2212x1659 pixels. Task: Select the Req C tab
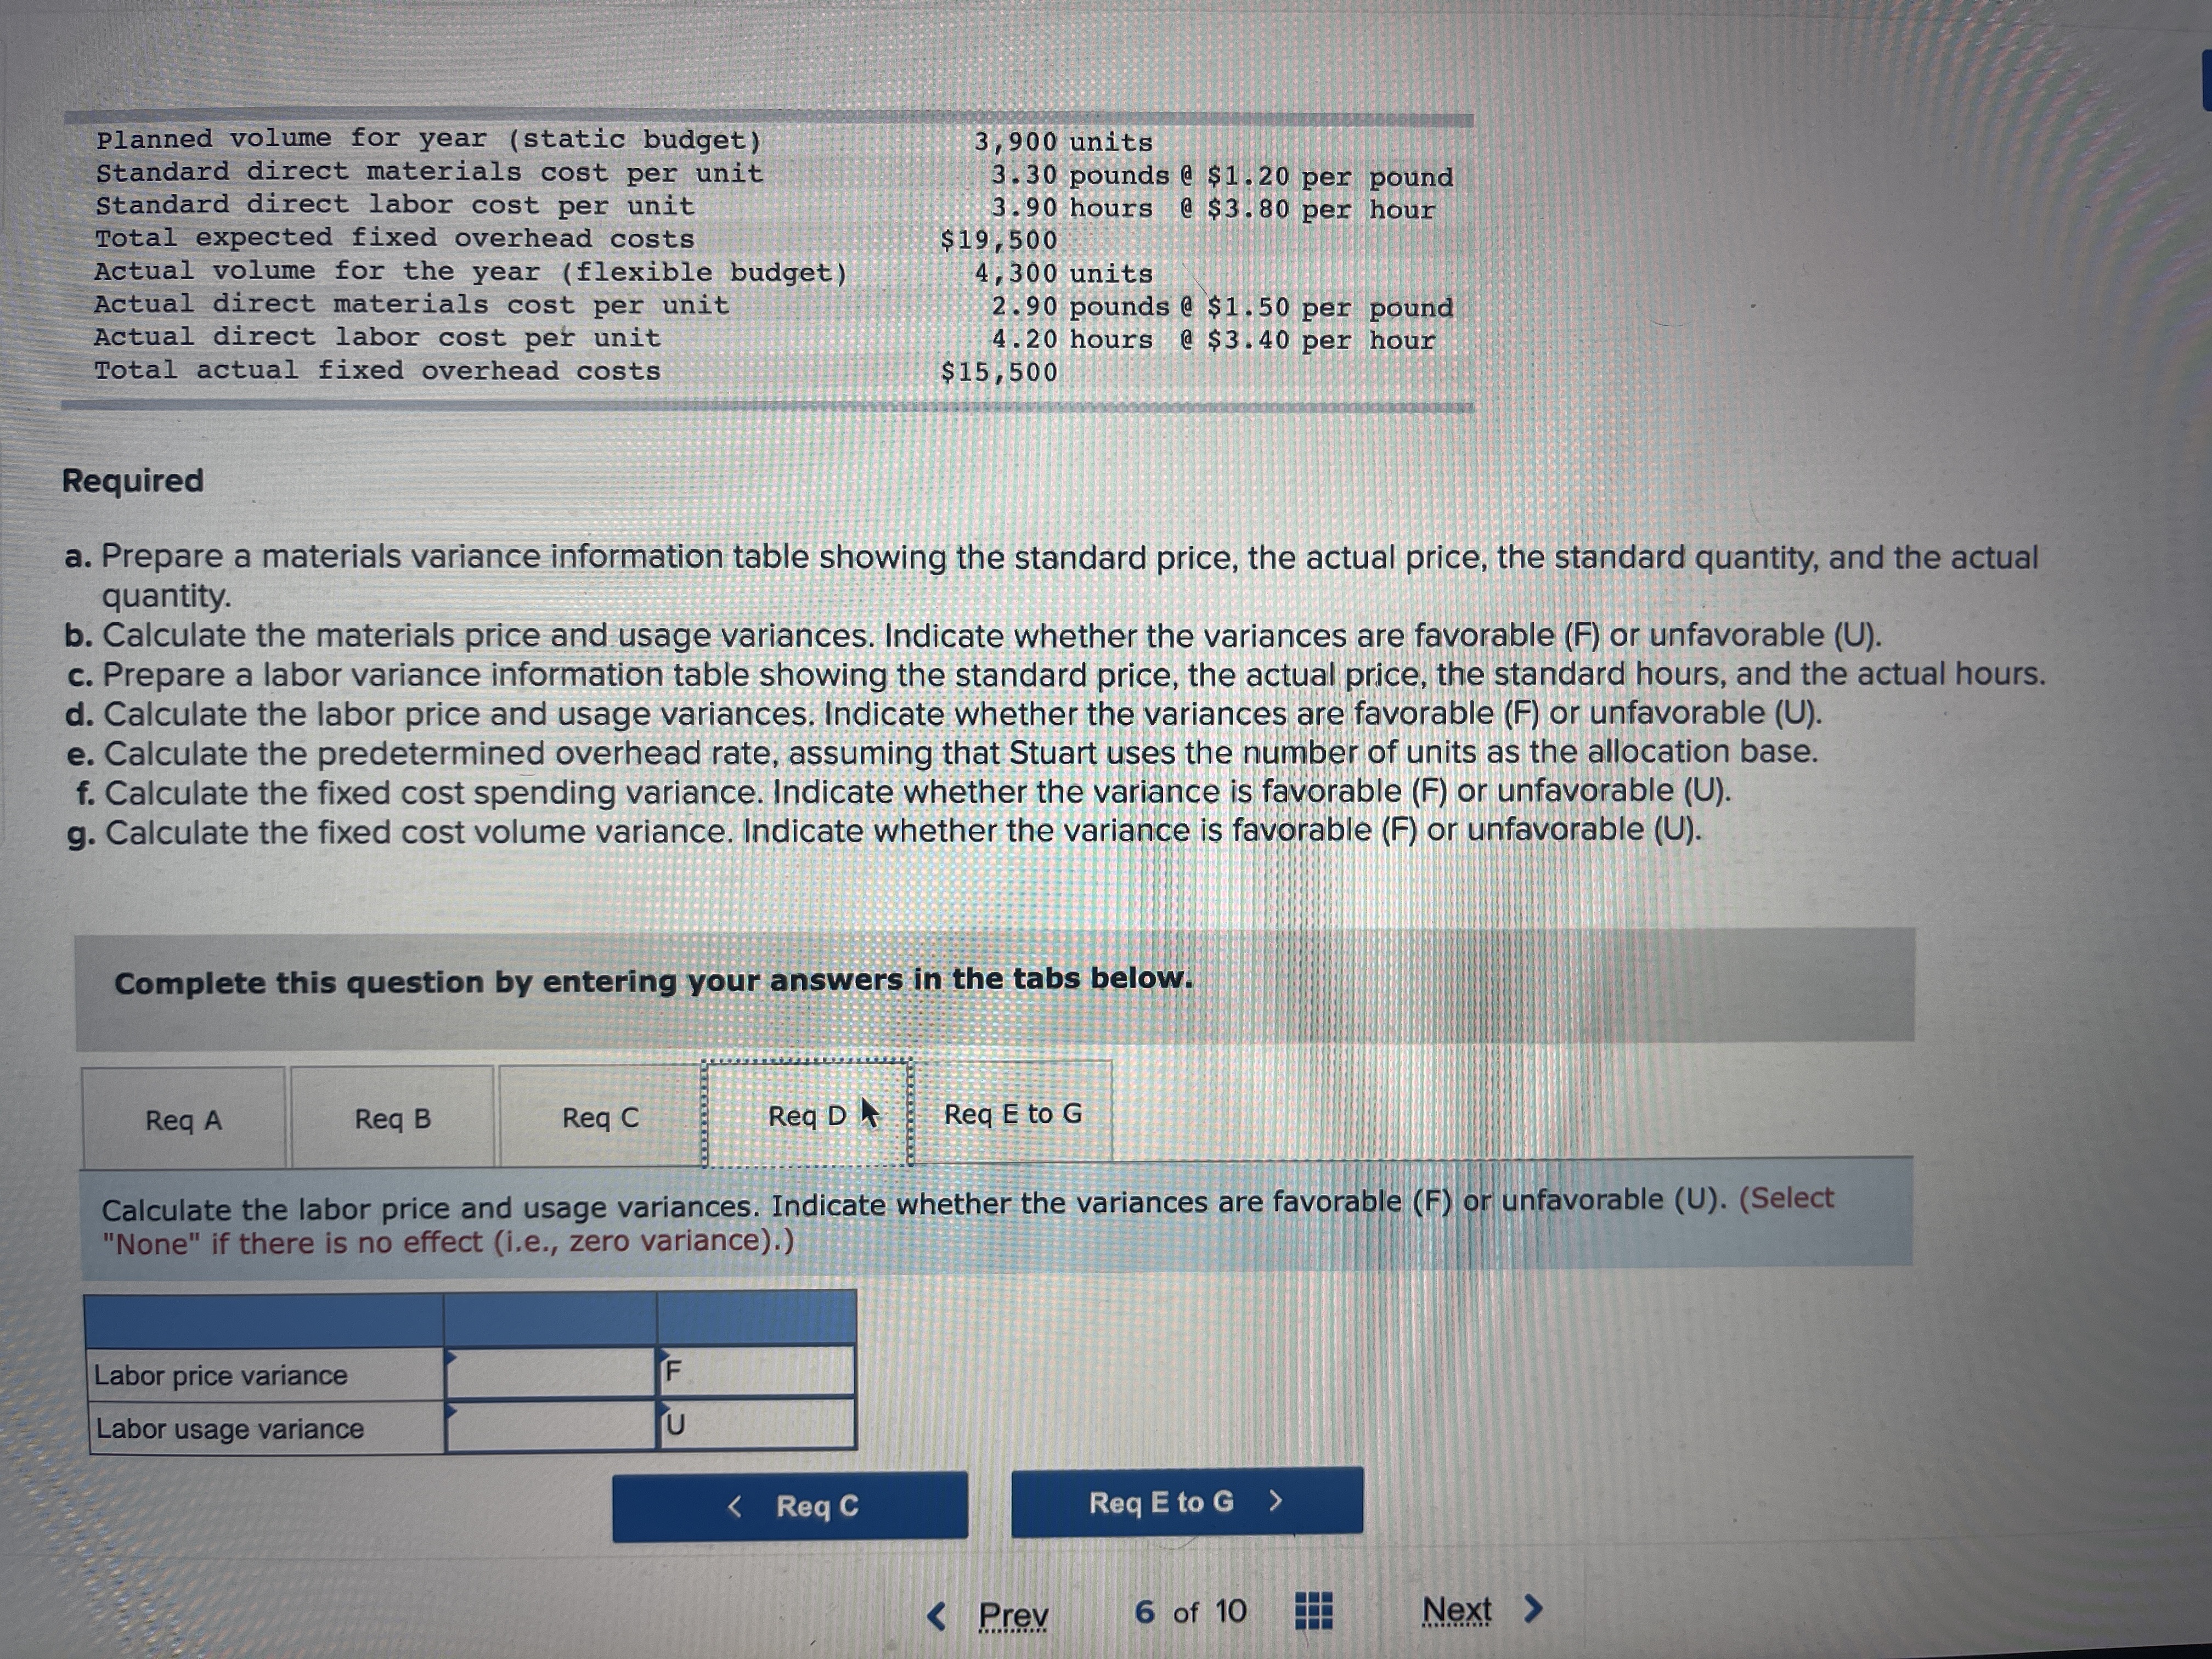click(600, 1117)
